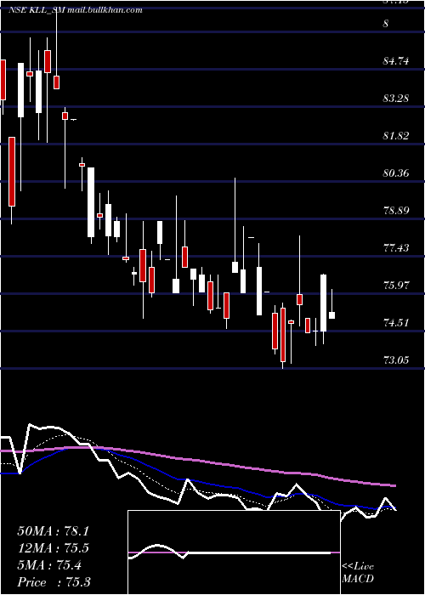Click the 84.74 price axis label
The image size is (425, 595).
point(397,61)
